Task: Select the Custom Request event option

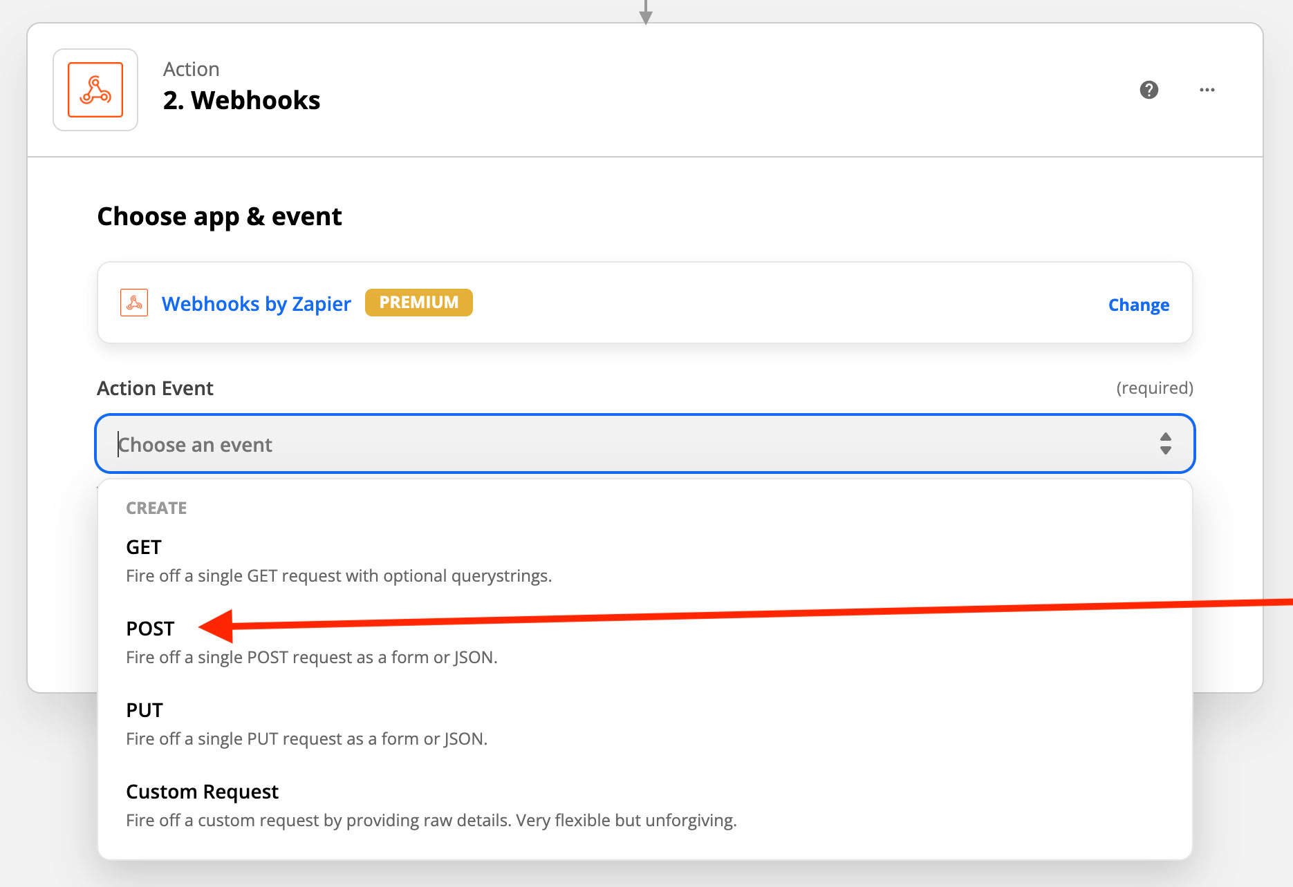Action: click(645, 805)
